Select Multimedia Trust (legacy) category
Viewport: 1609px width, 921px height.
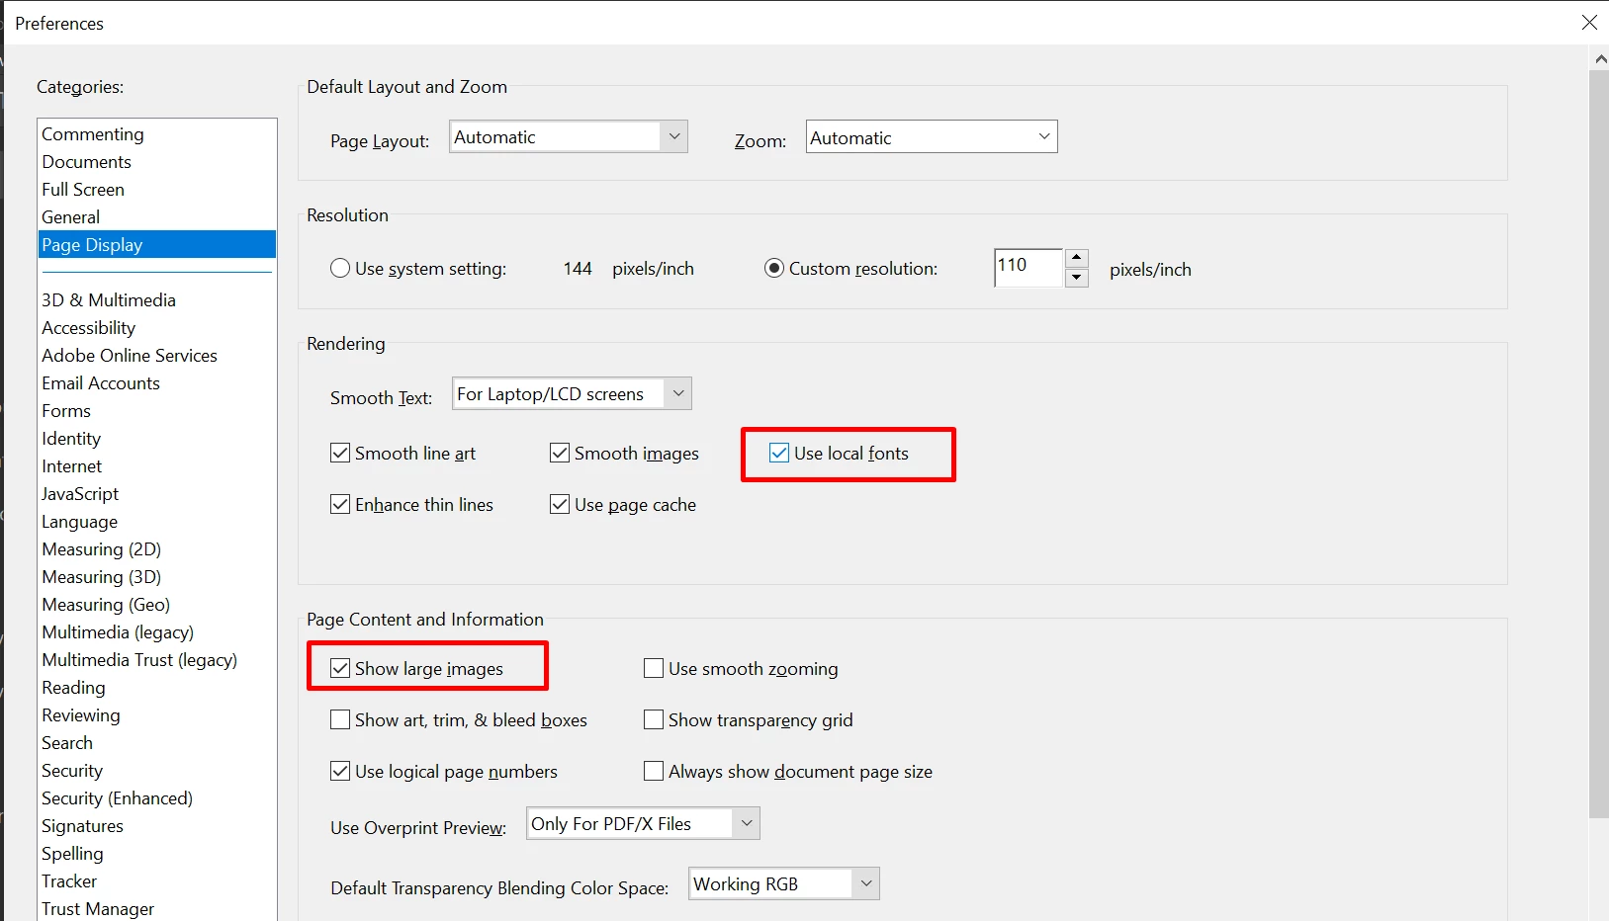(x=156, y=659)
